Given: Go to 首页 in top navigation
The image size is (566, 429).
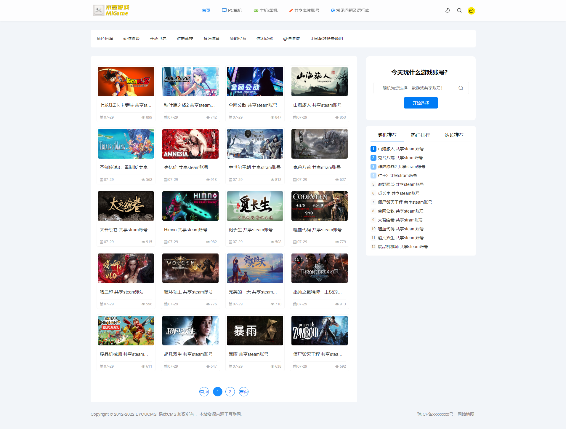Looking at the screenshot, I should pyautogui.click(x=206, y=10).
